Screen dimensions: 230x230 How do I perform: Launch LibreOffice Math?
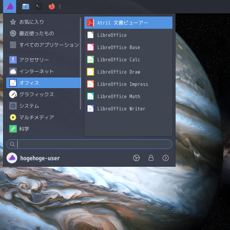coord(128,96)
